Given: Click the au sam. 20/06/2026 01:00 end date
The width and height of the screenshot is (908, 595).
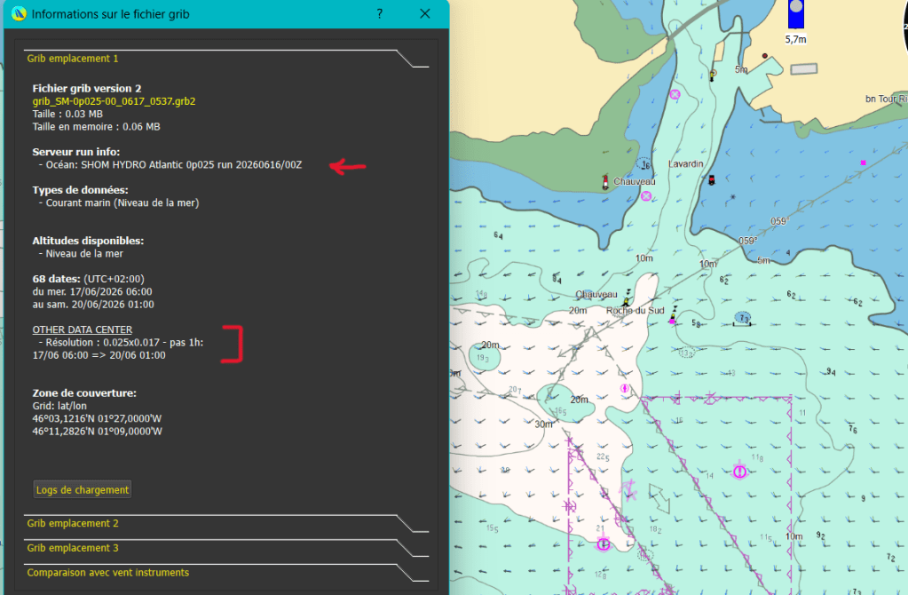Looking at the screenshot, I should coord(93,305).
